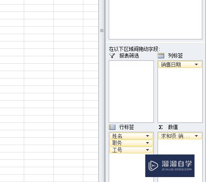This screenshot has height=182, width=206.
Task: Select the 职务 field in row labels
Action: 131,143
